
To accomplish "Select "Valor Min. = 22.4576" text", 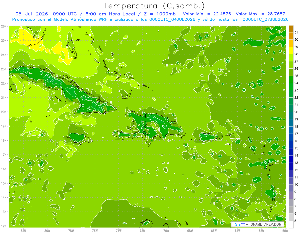I will click(207, 14).
